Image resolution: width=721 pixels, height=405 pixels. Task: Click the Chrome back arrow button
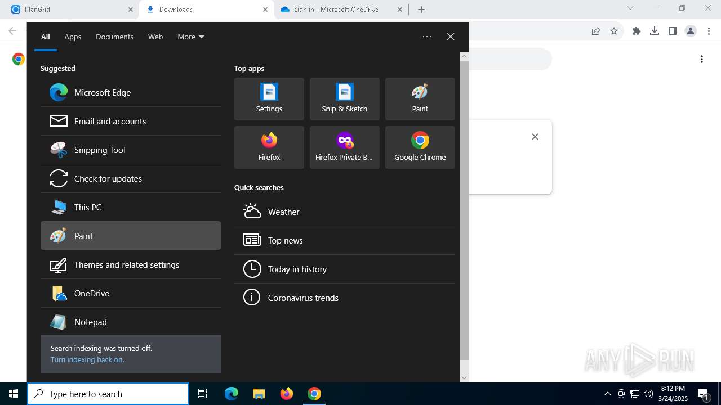tap(12, 31)
